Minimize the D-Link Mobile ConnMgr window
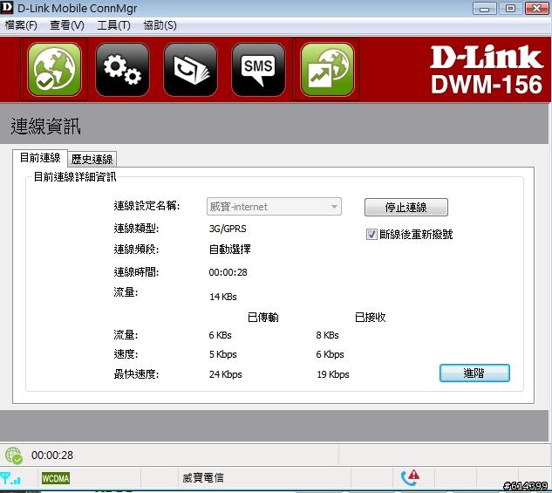This screenshot has width=552, height=493. tap(484, 8)
